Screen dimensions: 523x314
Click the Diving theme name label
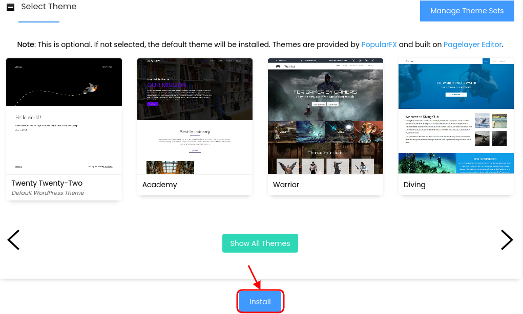(414, 185)
